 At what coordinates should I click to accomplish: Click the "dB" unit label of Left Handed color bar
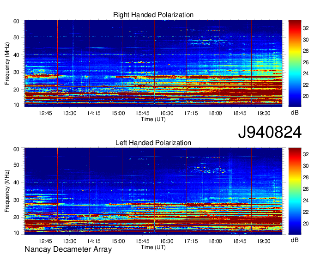pos(295,240)
